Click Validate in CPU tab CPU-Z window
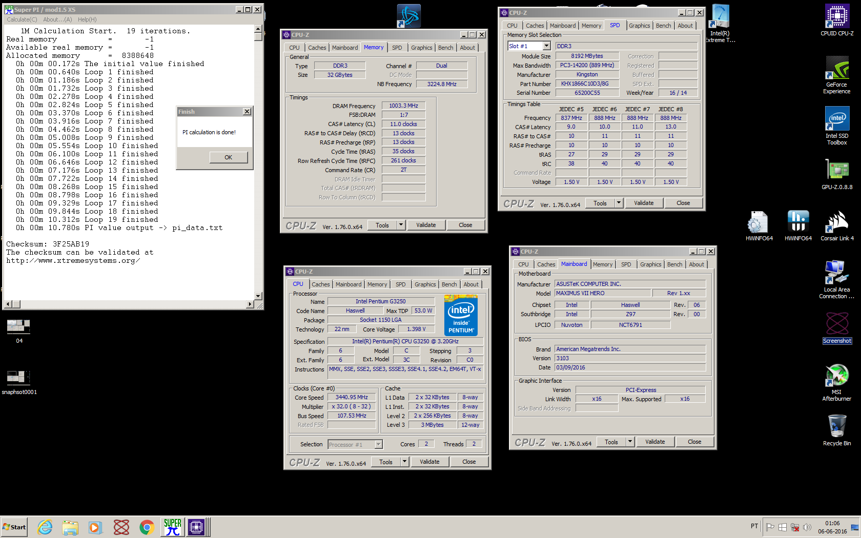861x538 pixels. [x=429, y=462]
